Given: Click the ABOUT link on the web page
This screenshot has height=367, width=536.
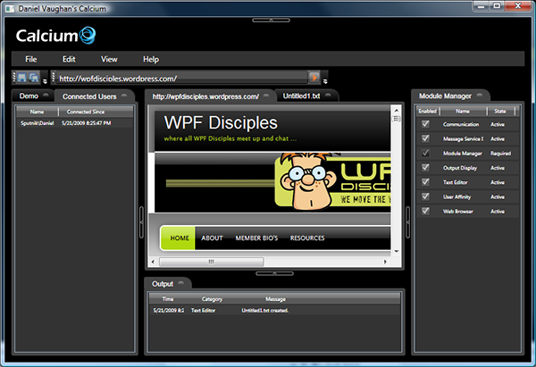Looking at the screenshot, I should tap(212, 238).
